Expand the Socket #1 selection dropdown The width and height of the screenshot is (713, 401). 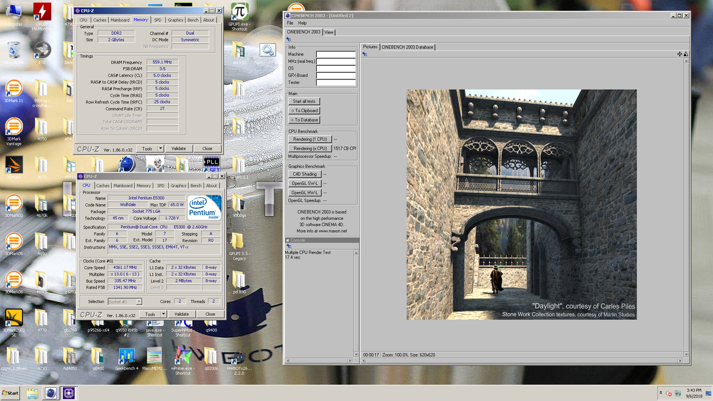(139, 302)
